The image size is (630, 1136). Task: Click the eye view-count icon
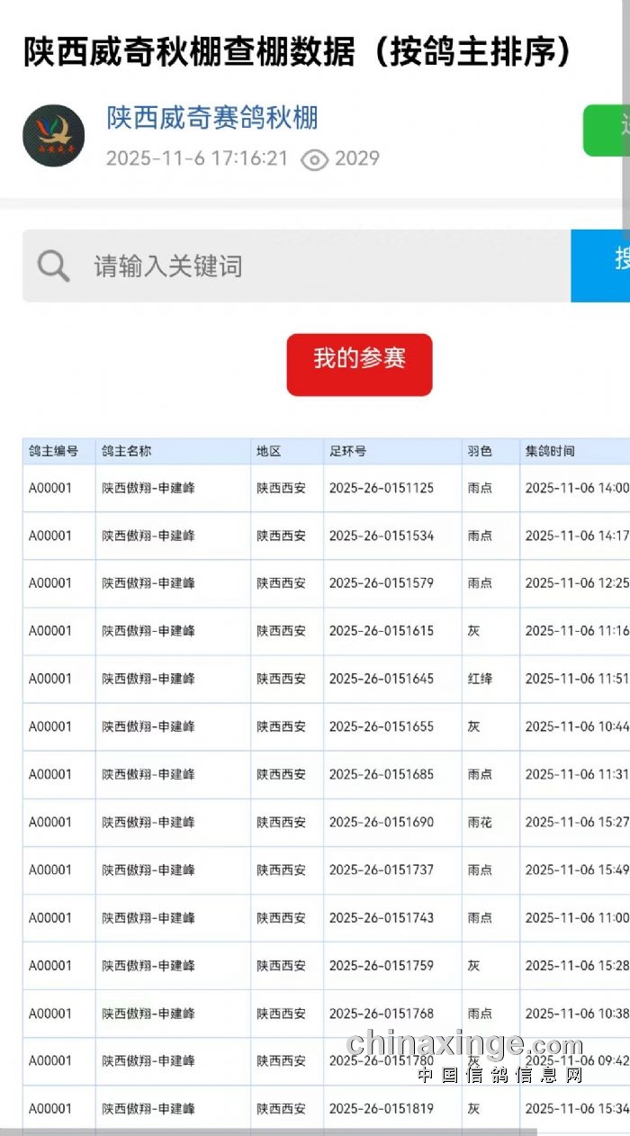point(314,159)
